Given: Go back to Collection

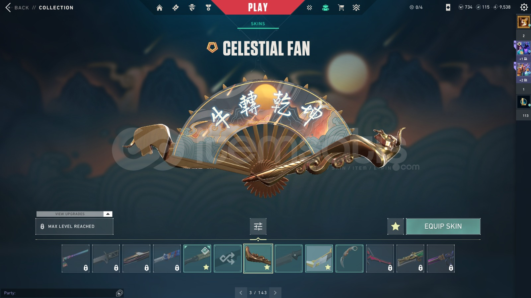Looking at the screenshot, I should (39, 7).
